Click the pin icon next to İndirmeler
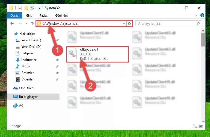Screen dimensions: 210x137 click(x=57, y=60)
